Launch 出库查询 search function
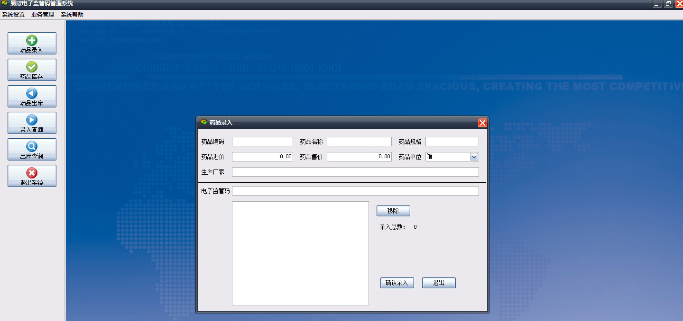 coord(32,149)
